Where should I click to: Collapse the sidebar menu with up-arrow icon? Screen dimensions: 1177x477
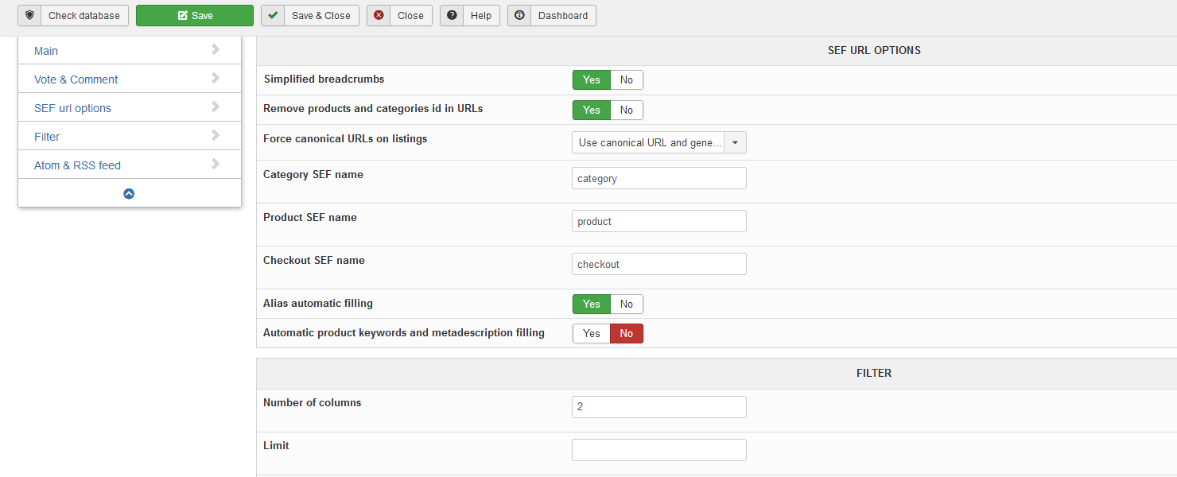[x=129, y=193]
